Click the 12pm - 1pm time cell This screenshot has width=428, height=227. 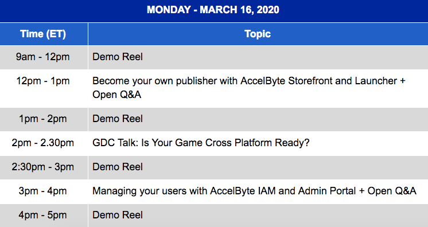coord(43,81)
